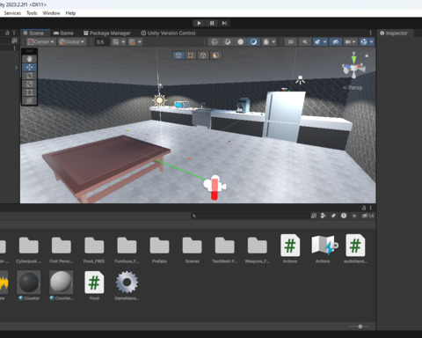
Task: Open the Global rotation mode dropdown
Action: click(x=72, y=42)
